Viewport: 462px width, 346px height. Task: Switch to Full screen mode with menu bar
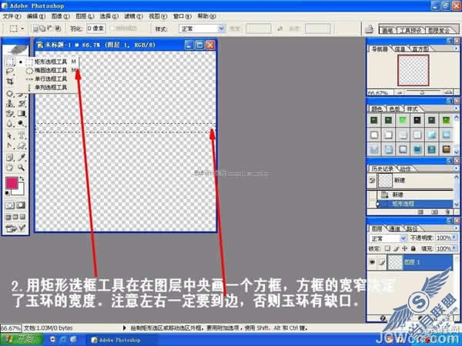pos(15,217)
